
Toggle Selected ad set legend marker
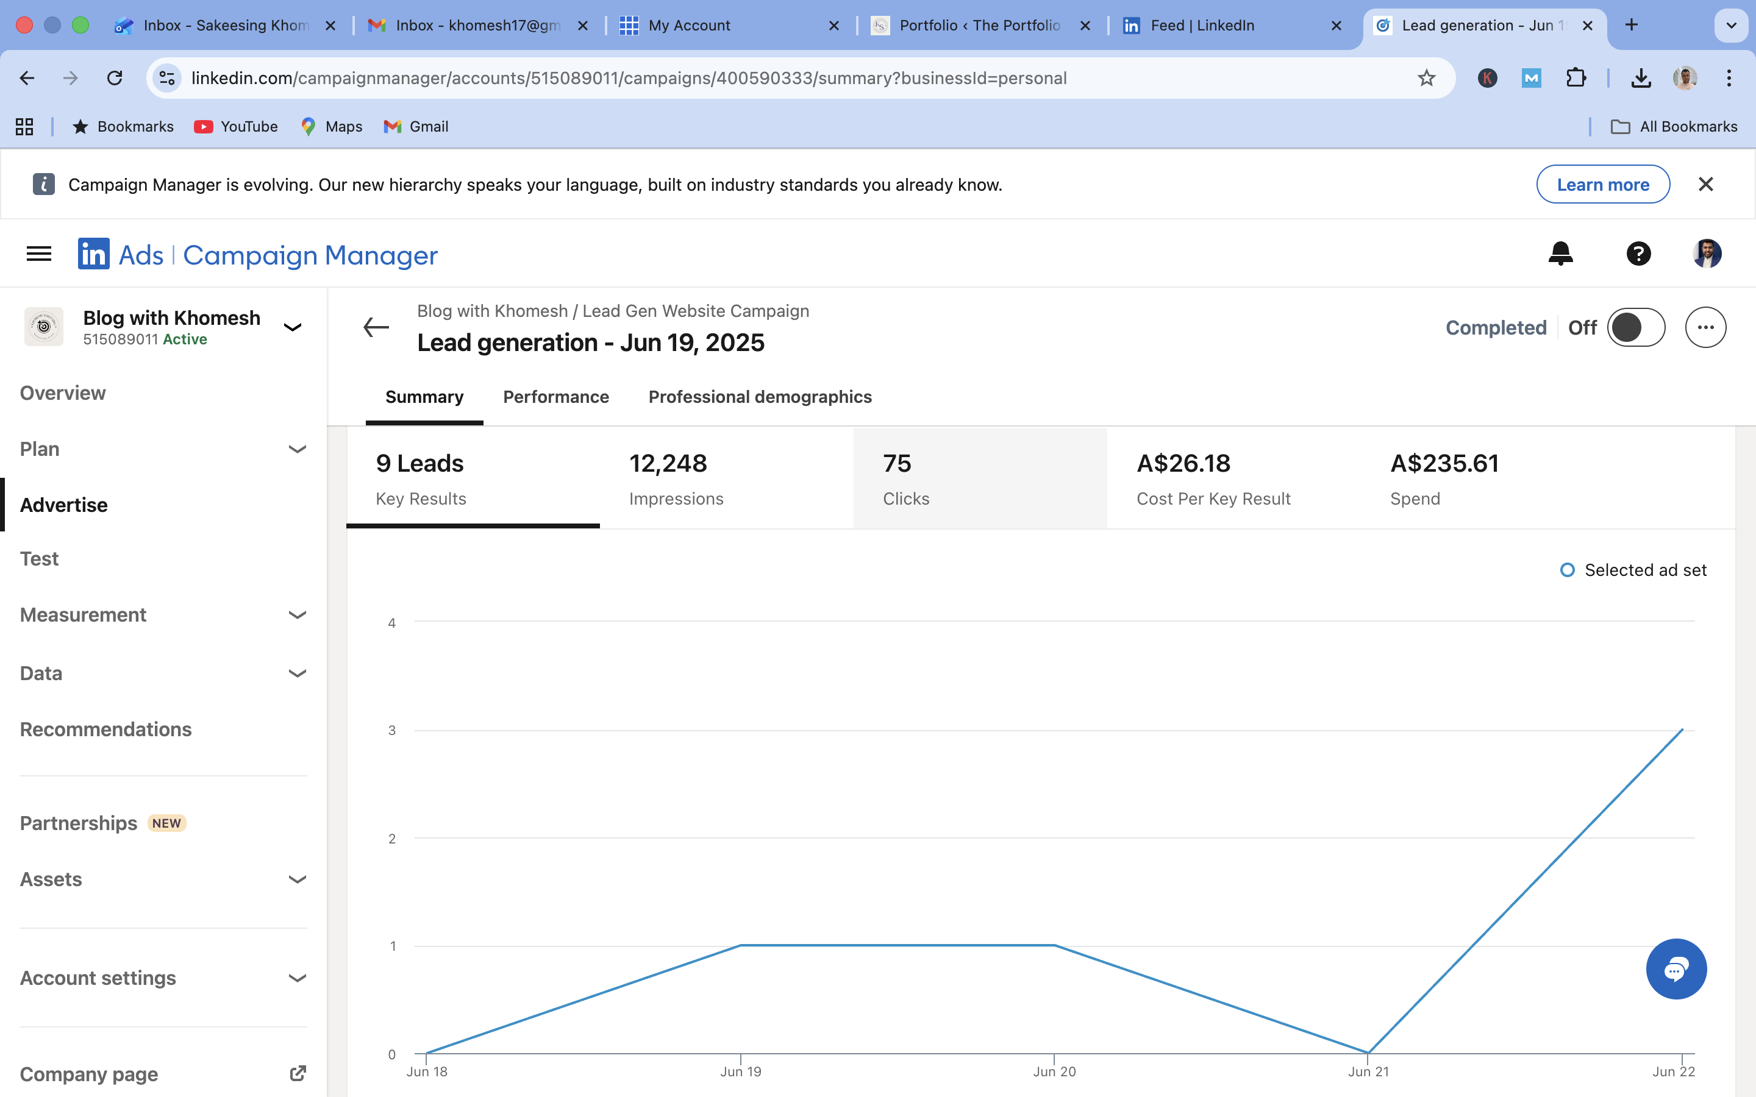[1568, 570]
